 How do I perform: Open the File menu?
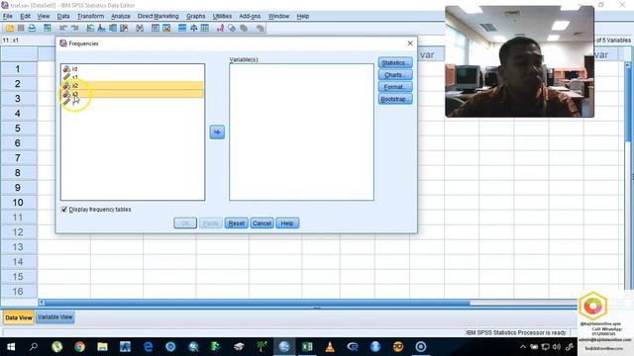click(x=8, y=16)
